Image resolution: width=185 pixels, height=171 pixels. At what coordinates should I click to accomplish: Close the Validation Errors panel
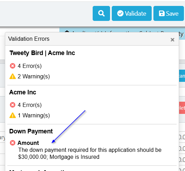pos(173,40)
